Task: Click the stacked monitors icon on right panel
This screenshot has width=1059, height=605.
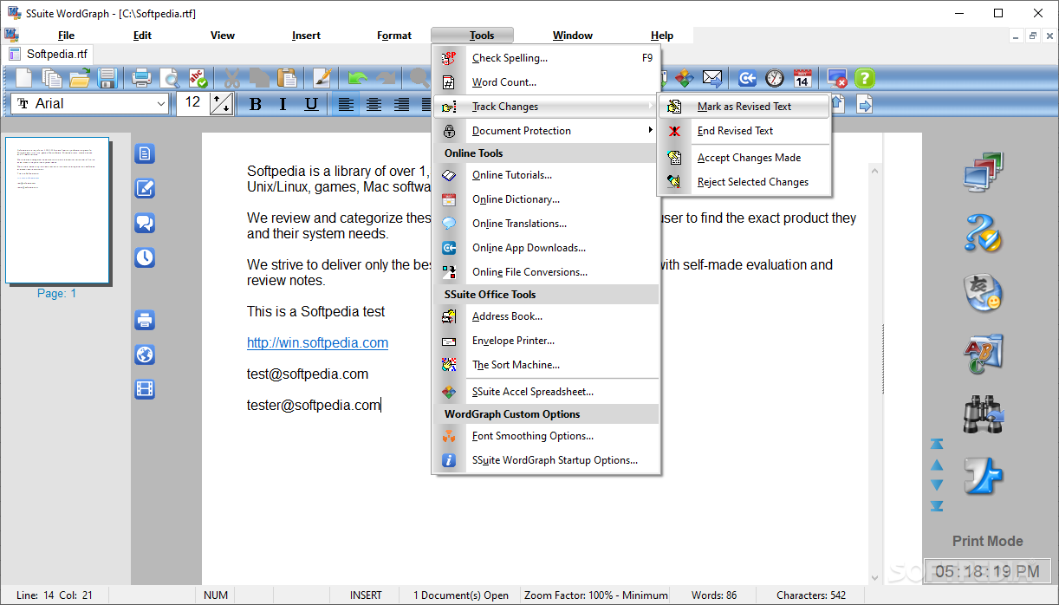Action: (983, 172)
